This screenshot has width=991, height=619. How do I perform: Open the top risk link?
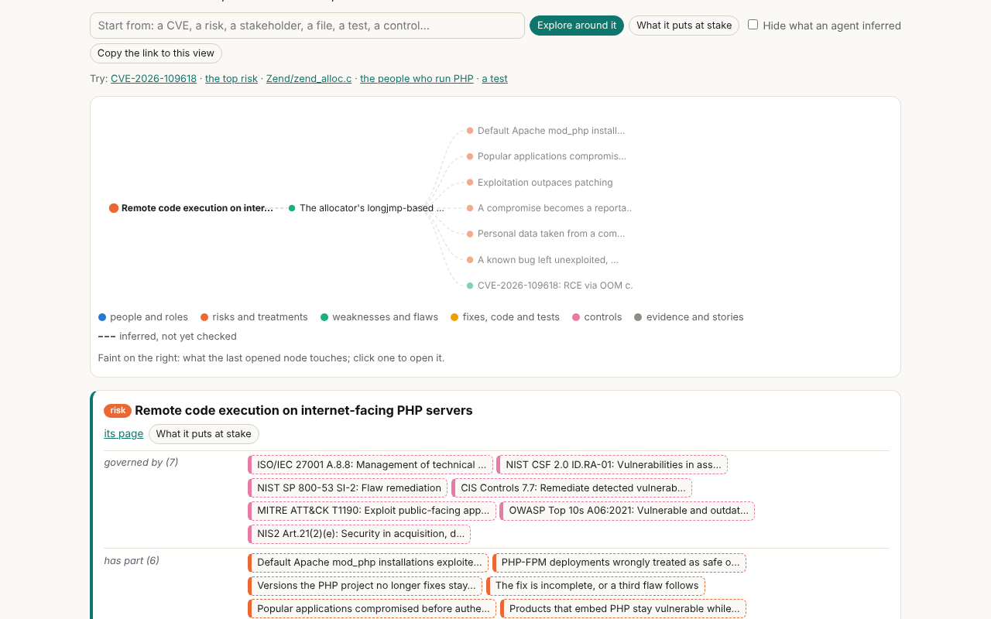coord(231,79)
